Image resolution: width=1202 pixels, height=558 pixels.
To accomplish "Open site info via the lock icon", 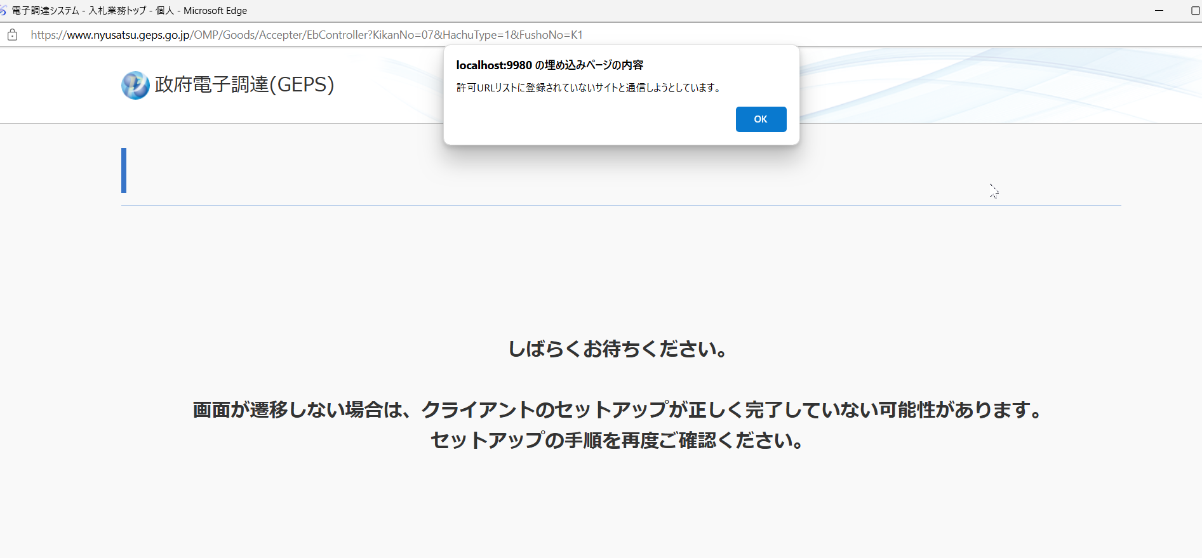I will 12,35.
